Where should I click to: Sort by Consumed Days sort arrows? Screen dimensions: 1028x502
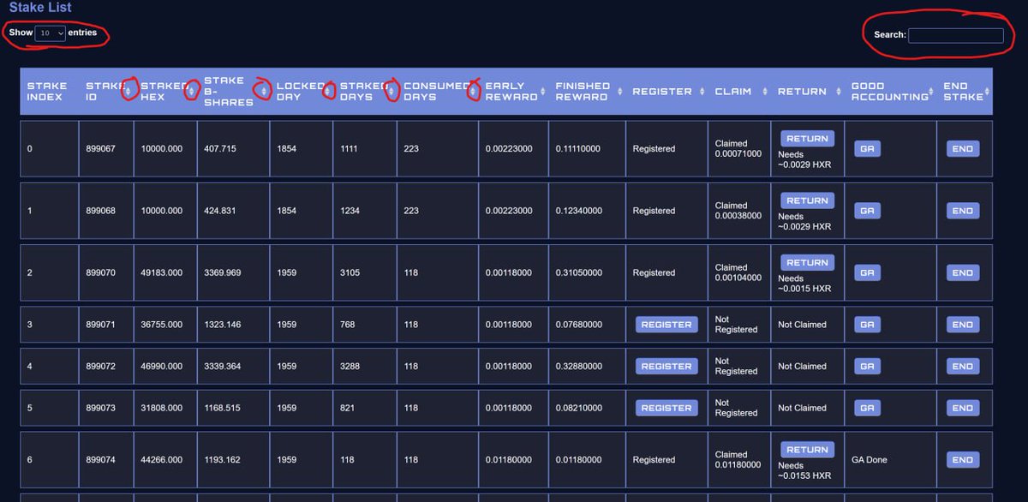[472, 92]
